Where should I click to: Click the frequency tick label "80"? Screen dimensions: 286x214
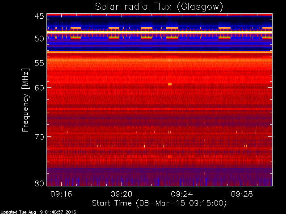tap(39, 183)
